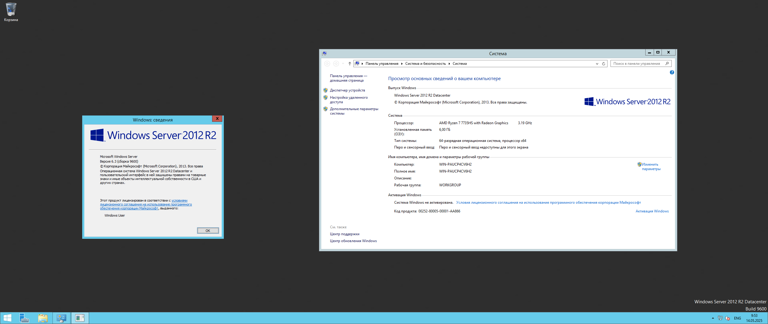The width and height of the screenshot is (768, 324).
Task: Select Панель управления breadcrumb
Action: [x=382, y=64]
